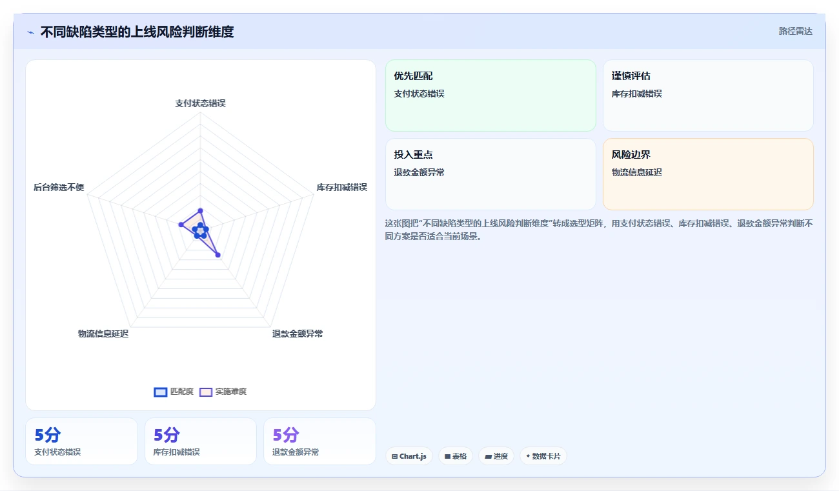839x491 pixels.
Task: Click 物流信息延迟 text in 风险边界 card
Action: [x=637, y=172]
